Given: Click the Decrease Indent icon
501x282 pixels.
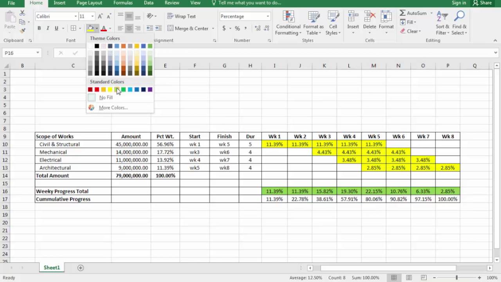Looking at the screenshot, I should (x=150, y=28).
